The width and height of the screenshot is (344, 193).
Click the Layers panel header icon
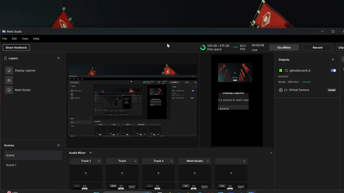coord(5,58)
